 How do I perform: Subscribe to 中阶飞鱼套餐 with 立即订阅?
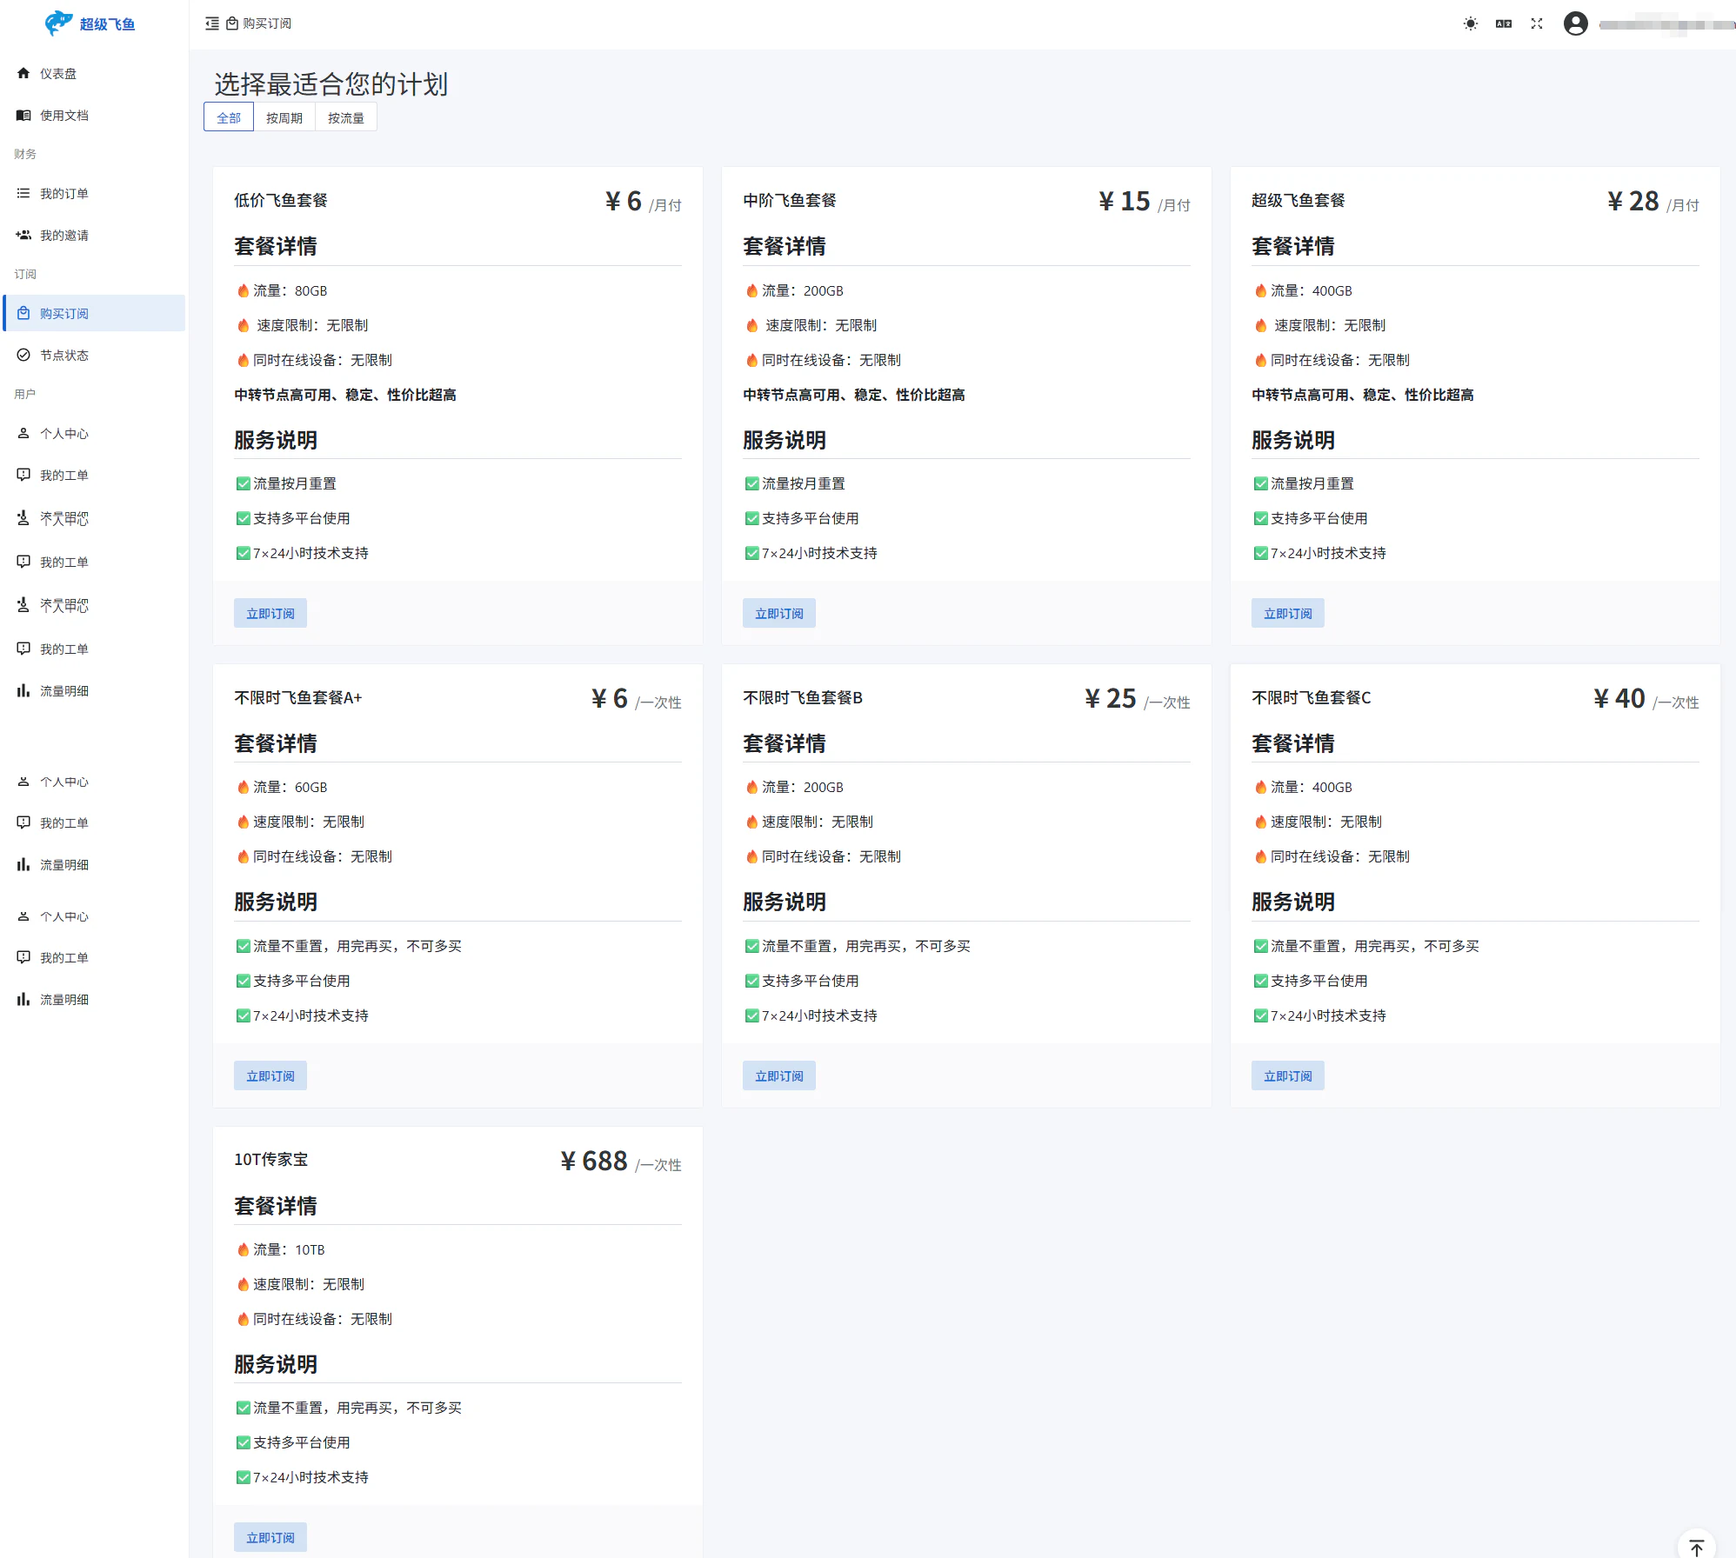pyautogui.click(x=779, y=614)
